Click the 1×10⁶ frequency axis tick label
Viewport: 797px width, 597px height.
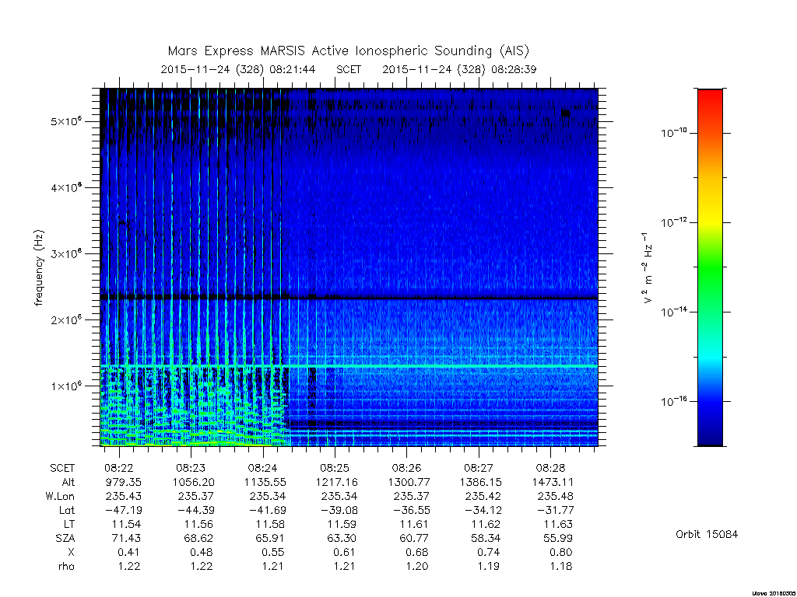click(x=66, y=386)
